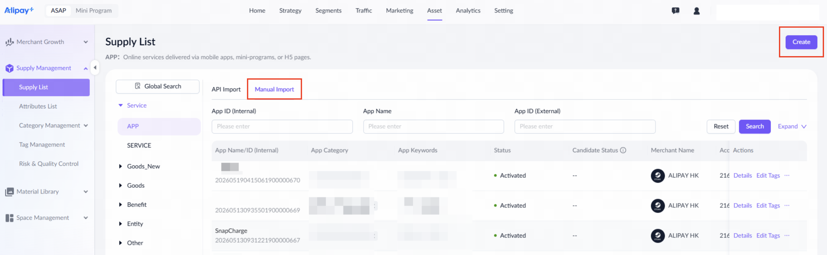Expand the Other tree node

coord(120,243)
